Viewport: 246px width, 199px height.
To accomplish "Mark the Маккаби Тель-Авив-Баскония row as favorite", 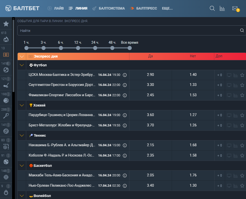I will (x=242, y=176).
